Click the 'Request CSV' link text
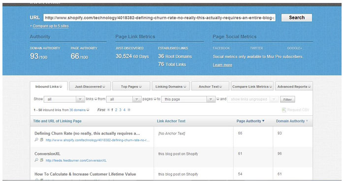 (x=298, y=110)
